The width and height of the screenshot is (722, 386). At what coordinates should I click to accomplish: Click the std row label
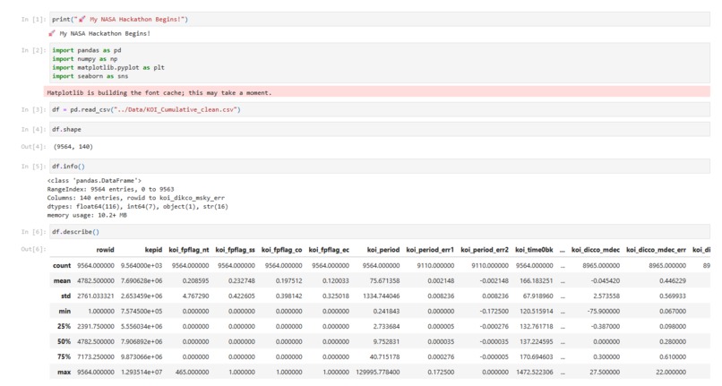point(66,296)
